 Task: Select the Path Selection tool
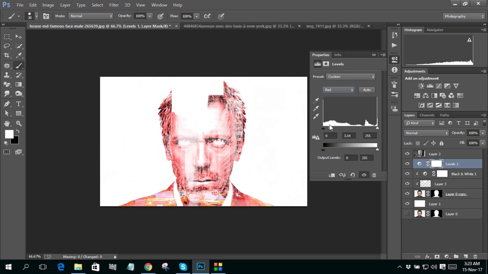(x=7, y=113)
